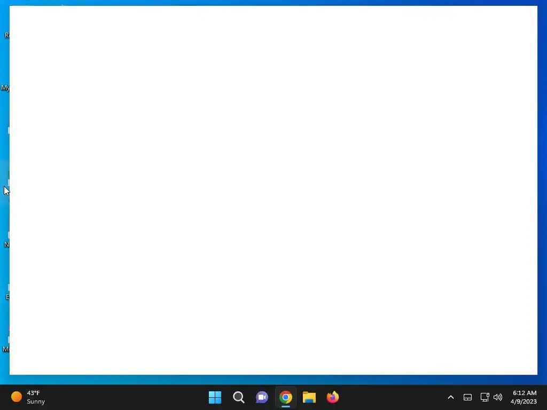Open the 43°F Sunny weather widget
The image size is (547, 410).
28,397
